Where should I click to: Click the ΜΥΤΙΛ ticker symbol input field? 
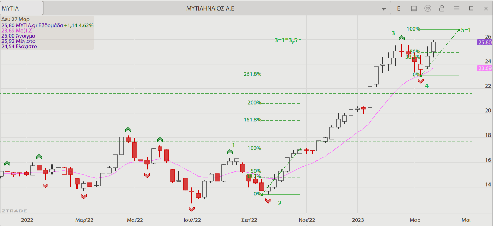point(21,8)
